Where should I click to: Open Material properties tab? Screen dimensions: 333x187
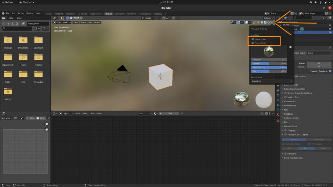(x=278, y=115)
